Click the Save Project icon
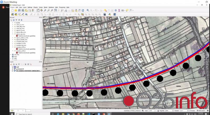Image resolution: width=210 pixels, height=115 pixels. [19, 10]
